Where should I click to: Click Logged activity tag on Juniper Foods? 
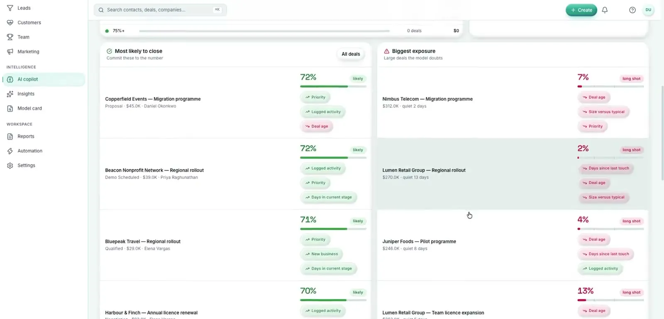click(600, 268)
